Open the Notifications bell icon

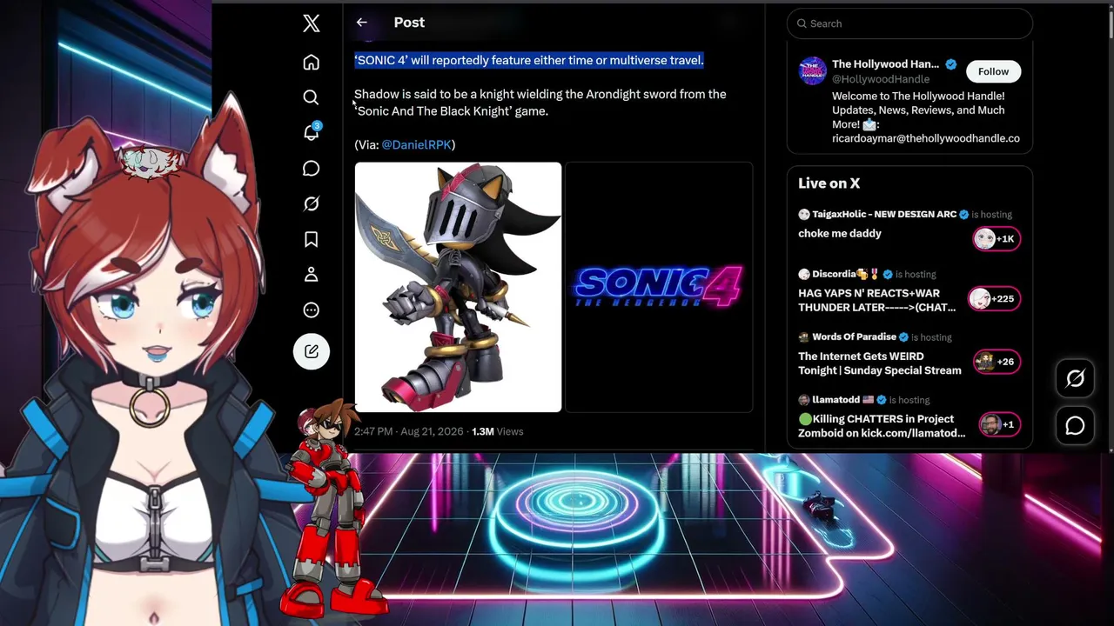click(x=311, y=133)
